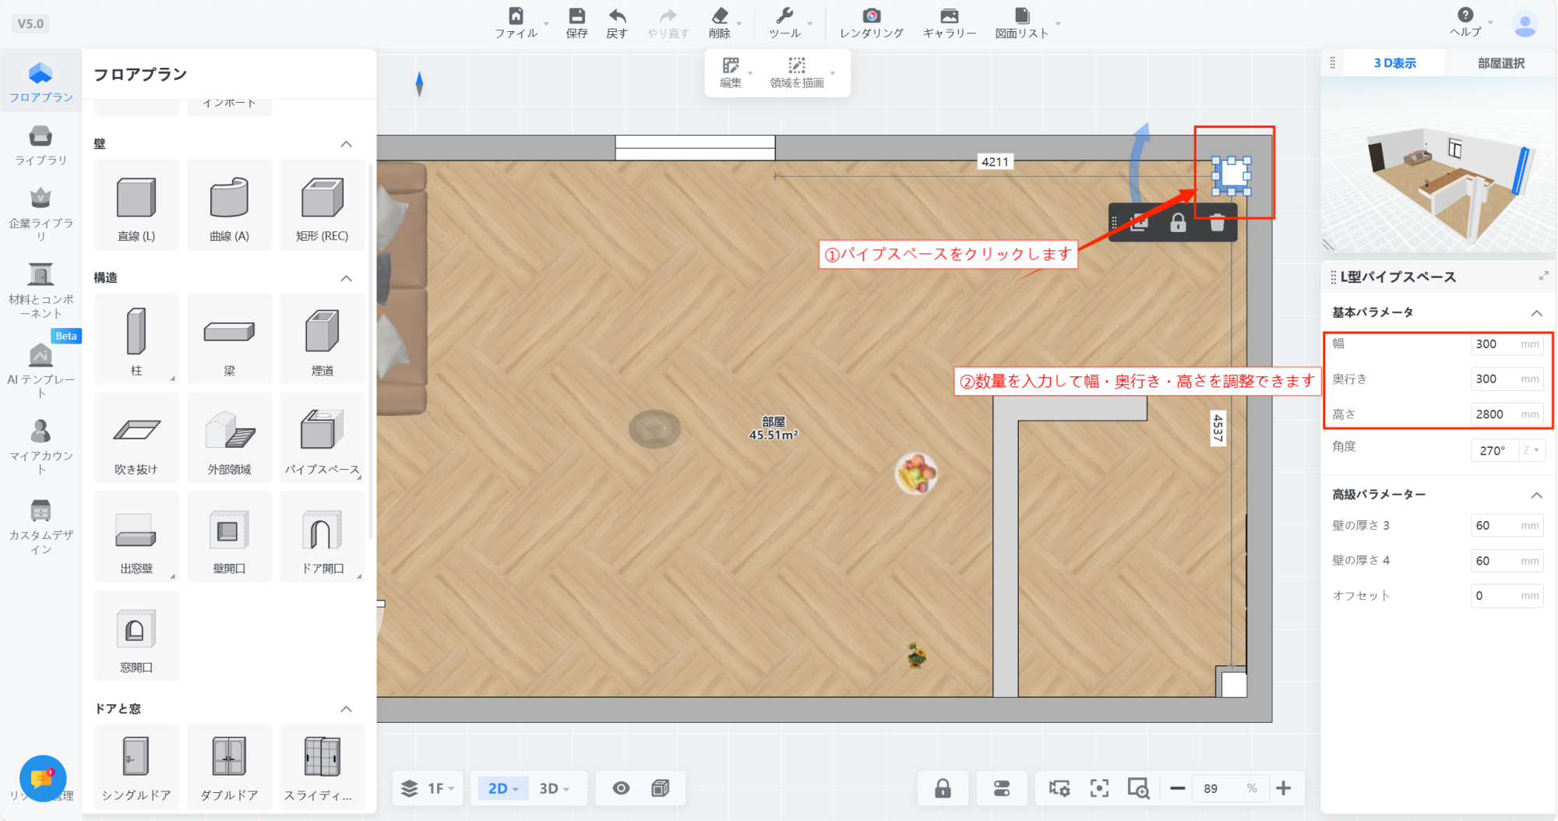Open the レンダリング camera tool
The width and height of the screenshot is (1558, 821).
[x=872, y=23]
